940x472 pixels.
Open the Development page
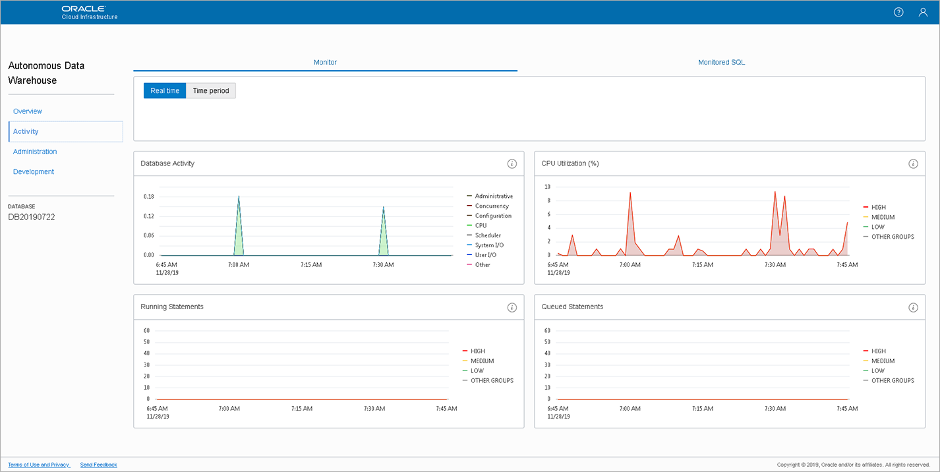point(34,171)
